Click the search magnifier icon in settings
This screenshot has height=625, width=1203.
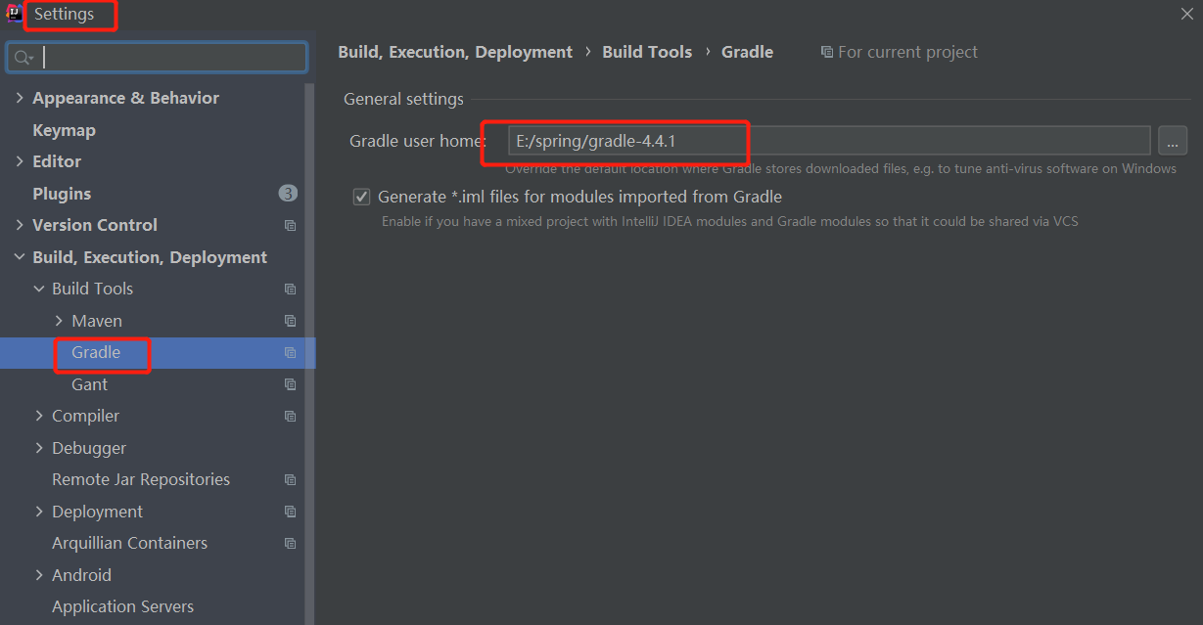tap(23, 58)
